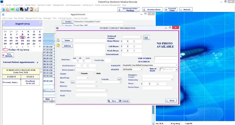Viewport: 235px width, 125px height.
Task: Click the globe icon in main toolbar
Action: point(3,9)
